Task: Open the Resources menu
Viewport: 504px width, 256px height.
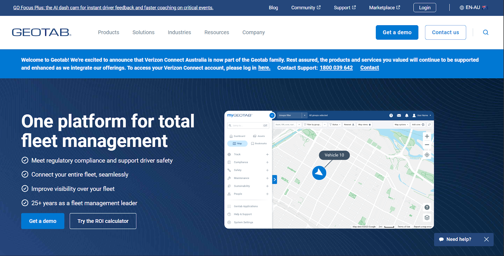Action: [217, 32]
